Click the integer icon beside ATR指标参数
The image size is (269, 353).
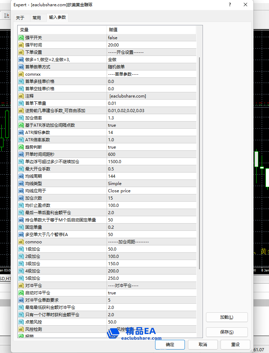21,133
